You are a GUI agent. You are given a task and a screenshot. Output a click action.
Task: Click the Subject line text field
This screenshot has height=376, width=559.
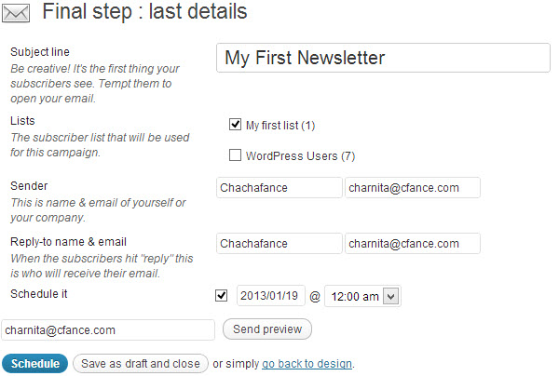pyautogui.click(x=382, y=58)
